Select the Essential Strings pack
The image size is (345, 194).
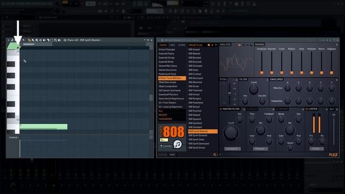[167, 58]
